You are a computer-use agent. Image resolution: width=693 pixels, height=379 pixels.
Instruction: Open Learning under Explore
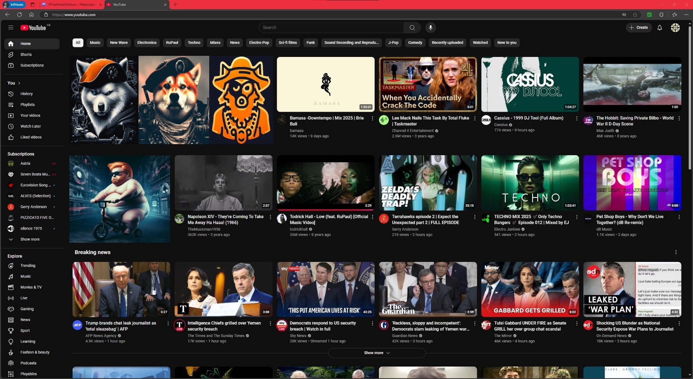32,341
